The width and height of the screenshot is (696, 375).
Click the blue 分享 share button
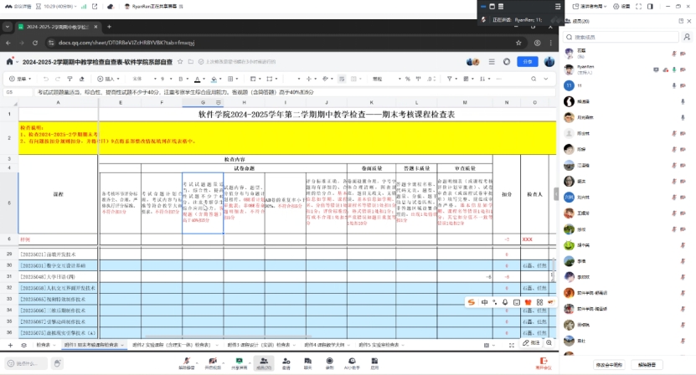click(x=526, y=61)
